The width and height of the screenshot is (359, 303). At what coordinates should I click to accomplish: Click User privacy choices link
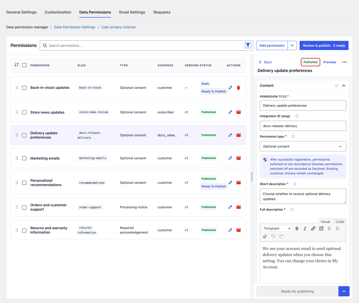pyautogui.click(x=118, y=27)
